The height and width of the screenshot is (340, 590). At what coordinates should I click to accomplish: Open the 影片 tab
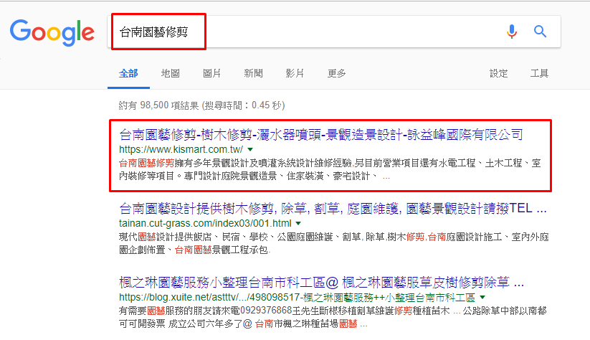[295, 73]
